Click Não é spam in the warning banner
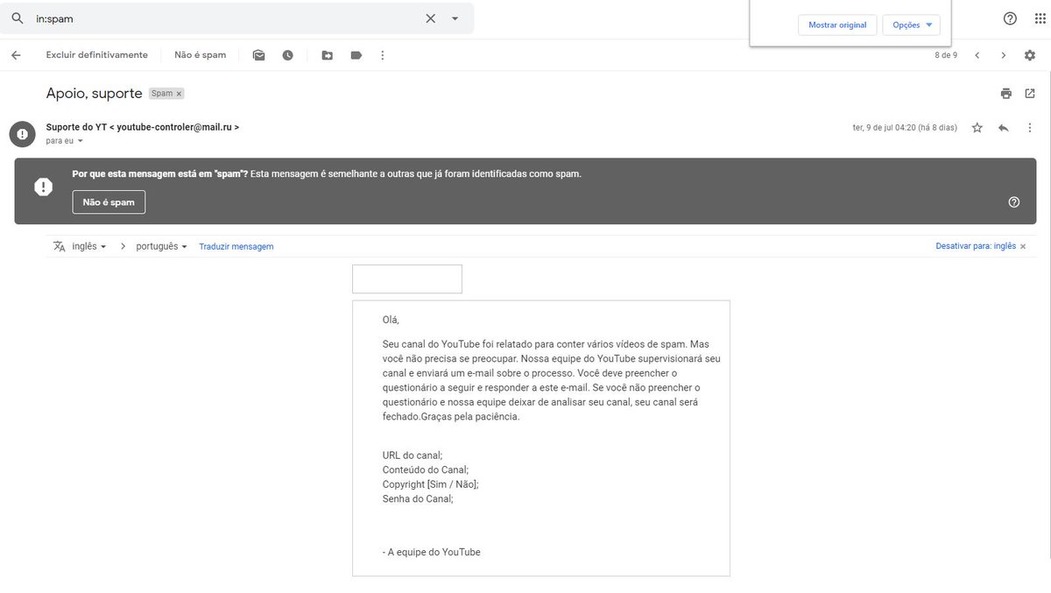 point(109,202)
